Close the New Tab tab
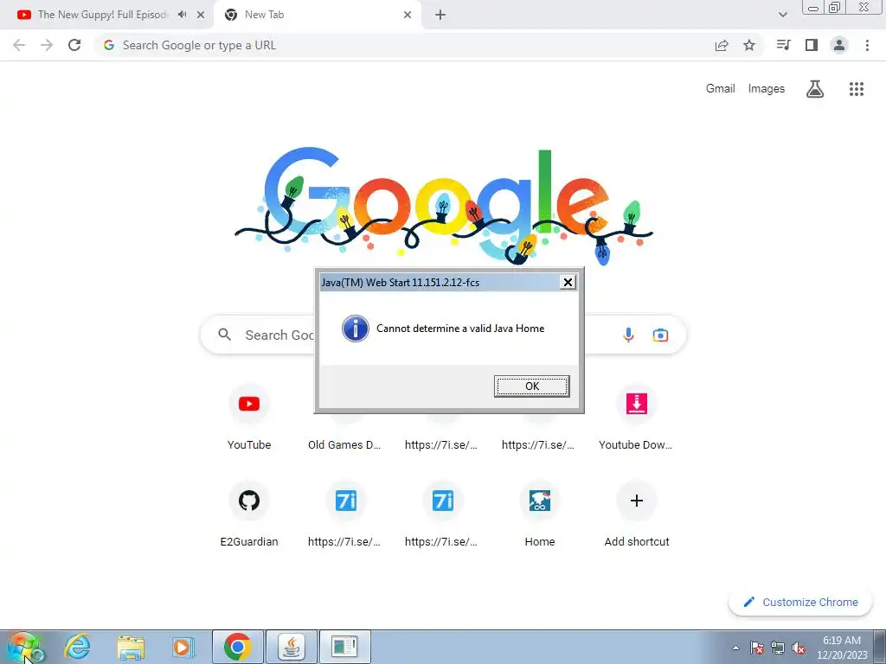Image resolution: width=886 pixels, height=664 pixels. (408, 15)
